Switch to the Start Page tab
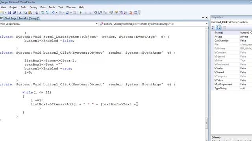252x141 pixels. coord(11,18)
